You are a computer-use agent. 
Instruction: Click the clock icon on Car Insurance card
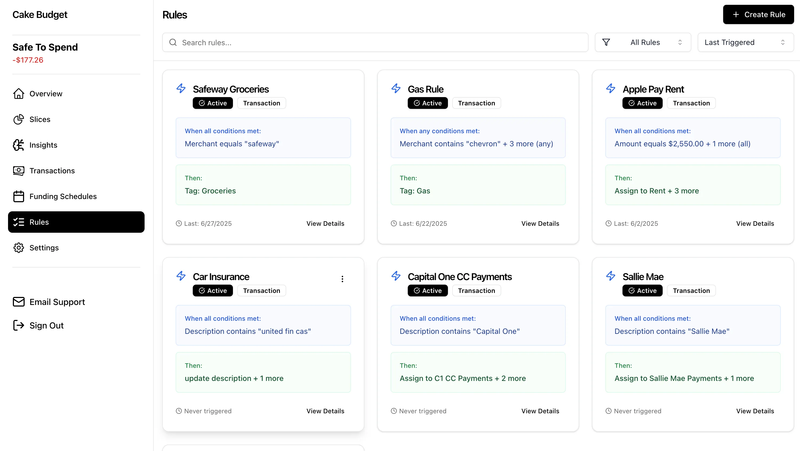(x=179, y=411)
